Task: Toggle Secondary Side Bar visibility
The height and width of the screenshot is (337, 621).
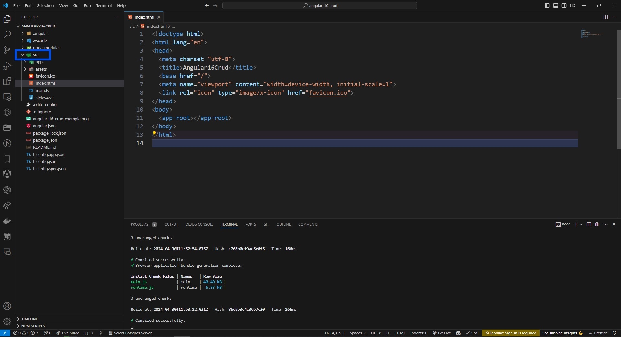Action: click(x=564, y=5)
